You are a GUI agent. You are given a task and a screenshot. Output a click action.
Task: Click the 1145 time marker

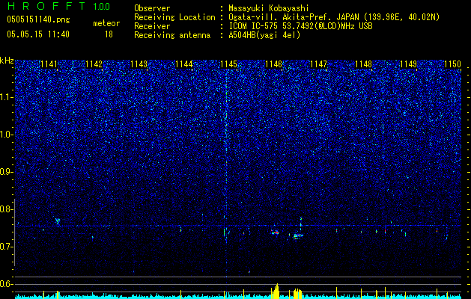[x=229, y=64]
